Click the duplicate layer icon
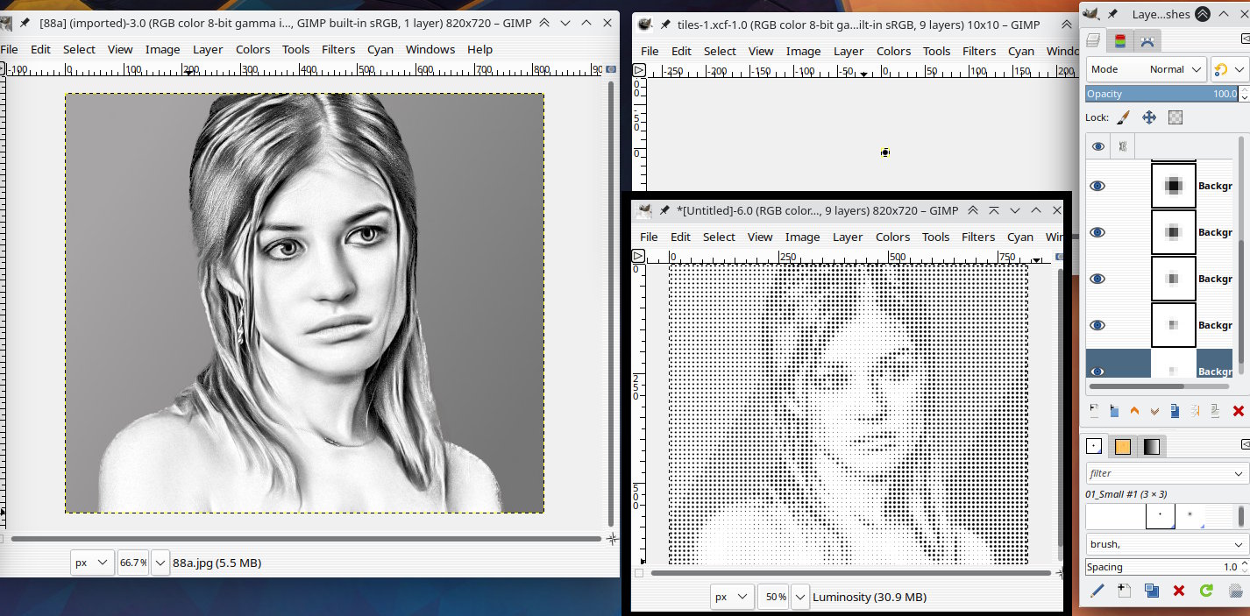 click(x=1175, y=410)
